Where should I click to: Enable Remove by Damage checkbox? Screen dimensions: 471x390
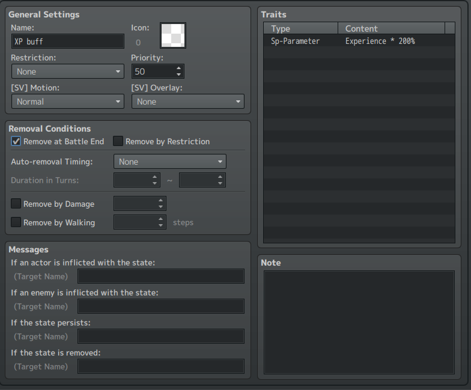(x=16, y=204)
